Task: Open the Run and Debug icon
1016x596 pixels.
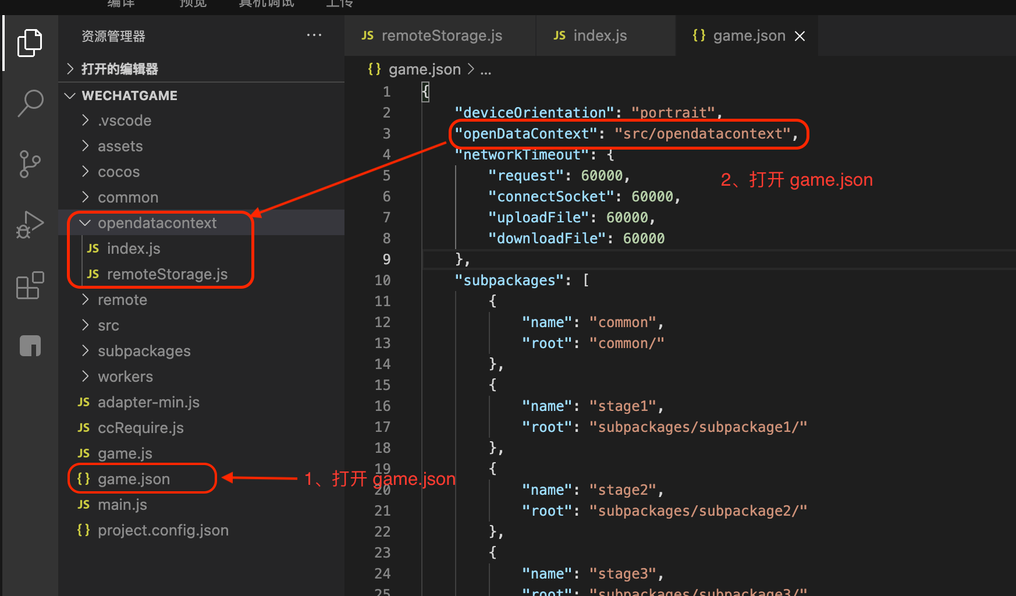Action: coord(30,225)
